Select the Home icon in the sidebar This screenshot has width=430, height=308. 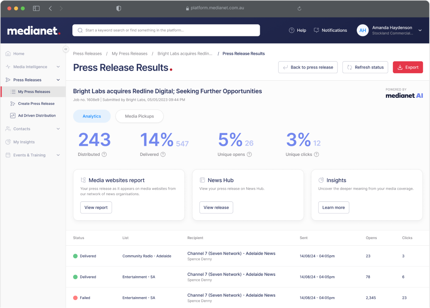click(8, 53)
